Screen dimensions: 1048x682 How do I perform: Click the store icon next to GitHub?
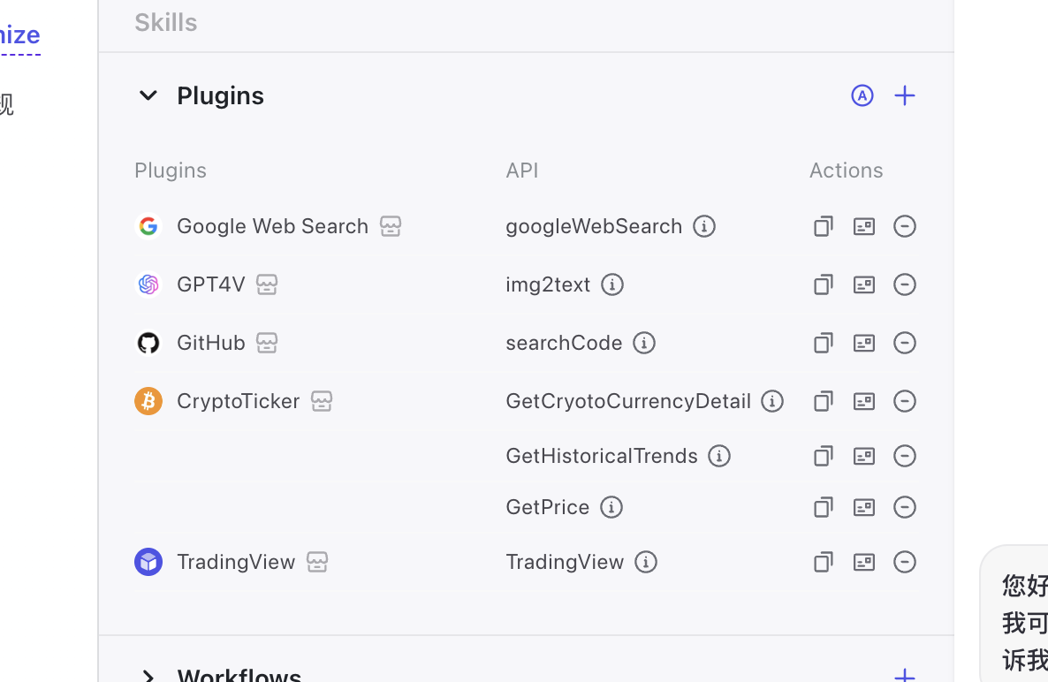pyautogui.click(x=267, y=343)
